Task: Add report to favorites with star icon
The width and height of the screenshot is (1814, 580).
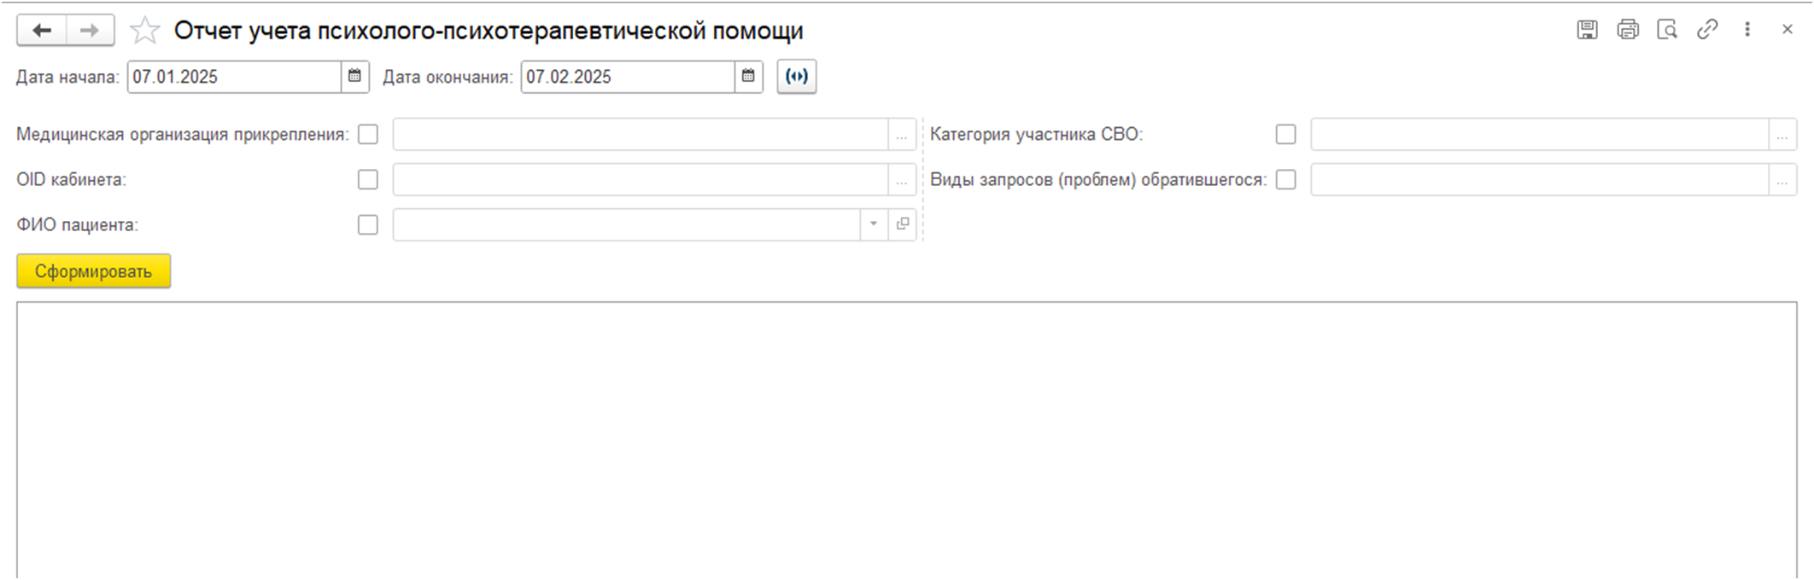Action: [x=144, y=31]
